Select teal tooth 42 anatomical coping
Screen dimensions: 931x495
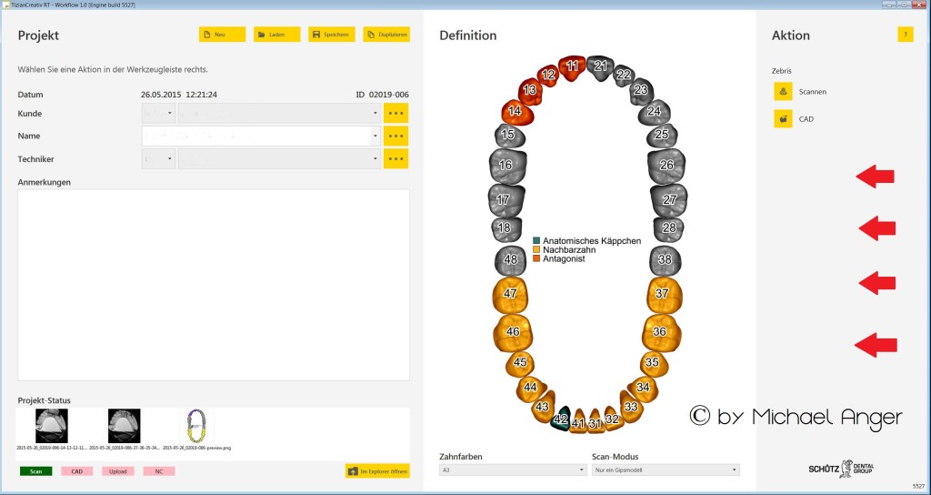(560, 419)
